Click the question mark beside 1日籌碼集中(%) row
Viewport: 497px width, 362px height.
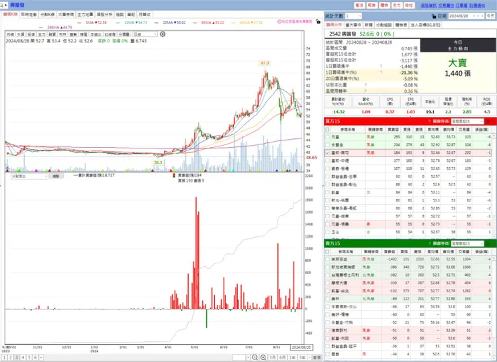click(x=381, y=73)
